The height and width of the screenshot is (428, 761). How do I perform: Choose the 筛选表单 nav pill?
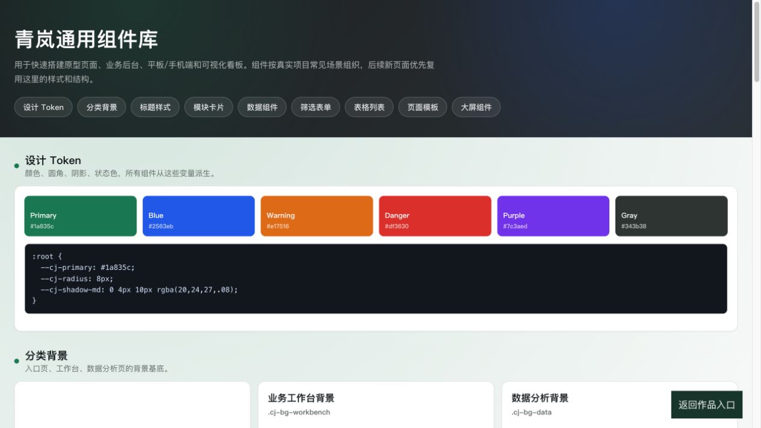tap(316, 107)
